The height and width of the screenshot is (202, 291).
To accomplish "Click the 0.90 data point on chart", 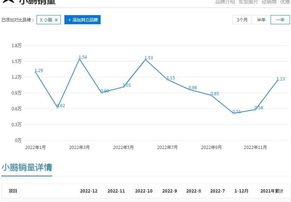I will [x=102, y=92].
